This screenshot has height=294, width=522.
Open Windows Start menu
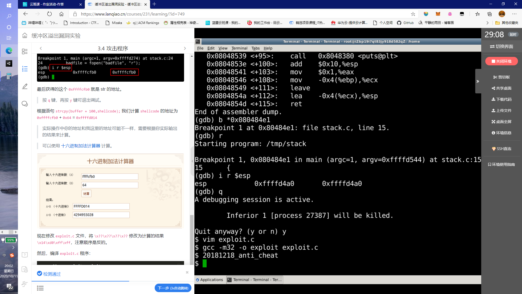point(9,5)
